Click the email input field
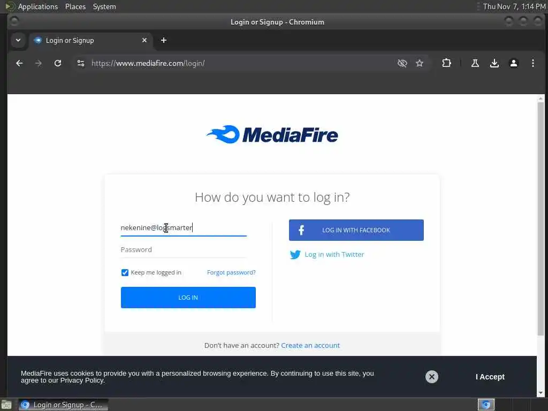This screenshot has width=548, height=411. (184, 228)
